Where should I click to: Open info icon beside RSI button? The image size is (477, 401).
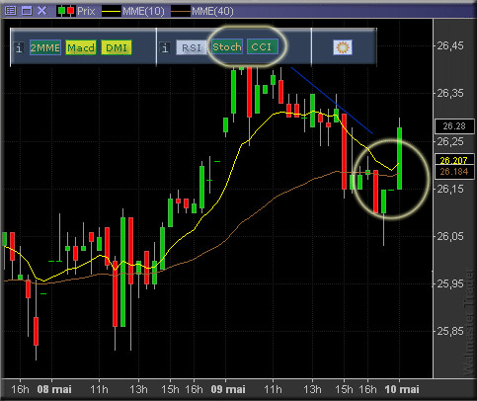pos(165,48)
